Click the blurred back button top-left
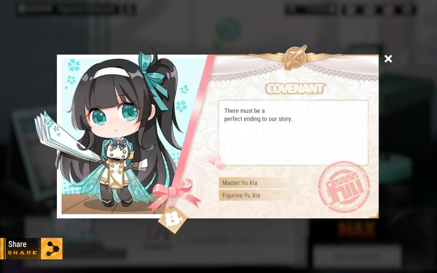This screenshot has height=273, width=437. [36, 9]
